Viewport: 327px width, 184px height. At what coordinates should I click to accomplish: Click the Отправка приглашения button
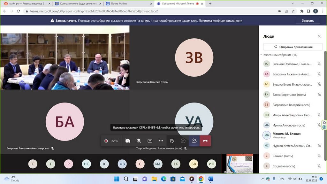pyautogui.click(x=293, y=47)
